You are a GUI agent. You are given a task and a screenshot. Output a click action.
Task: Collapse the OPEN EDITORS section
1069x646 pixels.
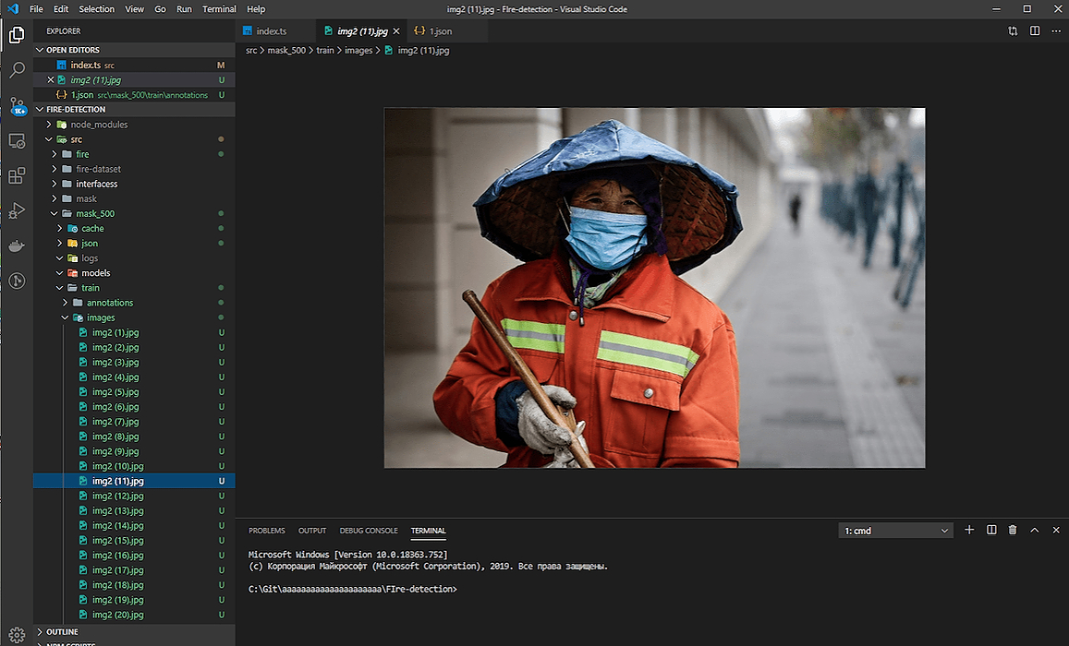click(73, 50)
